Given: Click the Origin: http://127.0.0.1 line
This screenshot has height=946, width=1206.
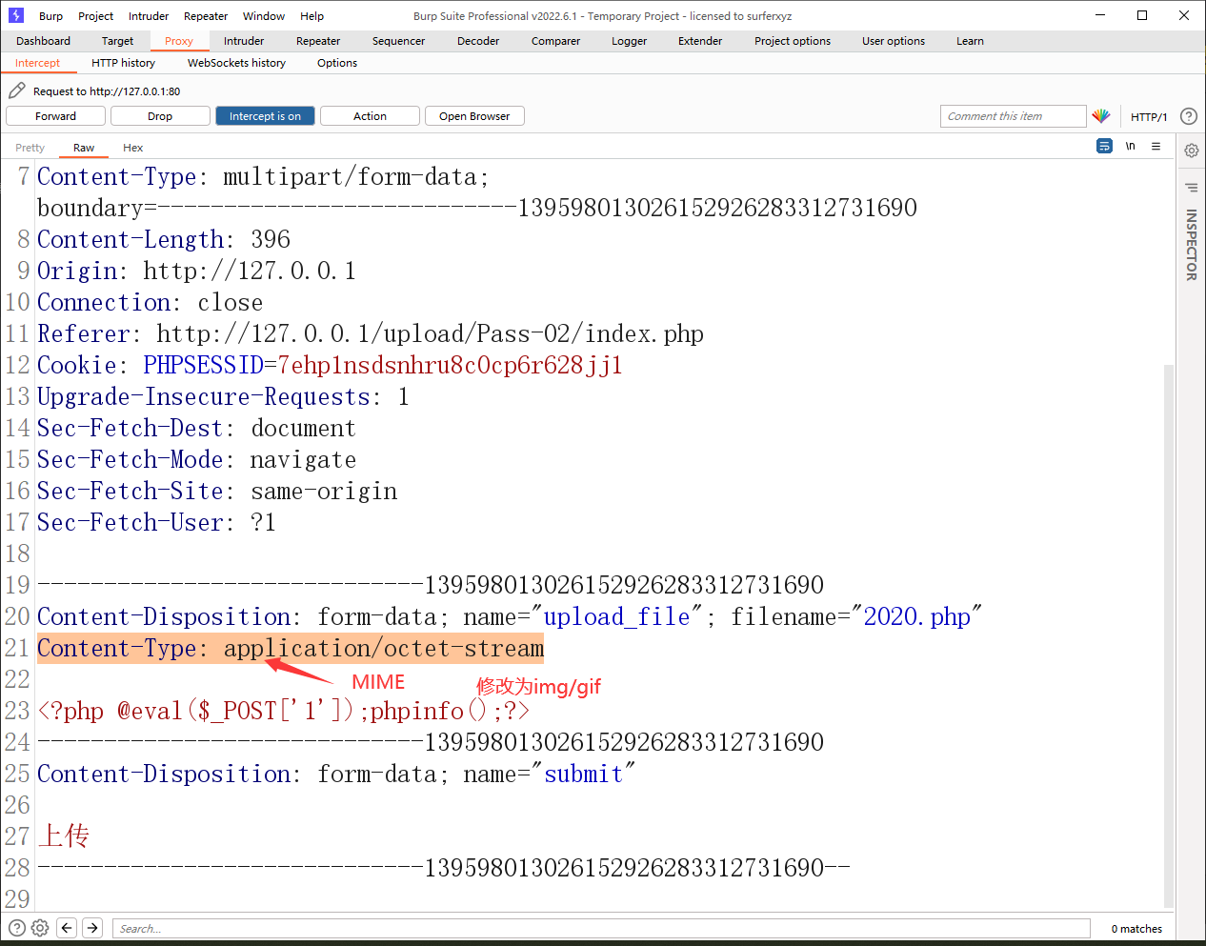Looking at the screenshot, I should [x=196, y=271].
